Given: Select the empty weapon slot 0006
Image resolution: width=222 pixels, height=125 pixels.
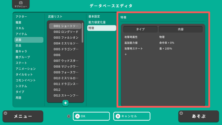Looking at the screenshot, I should point(57,55).
